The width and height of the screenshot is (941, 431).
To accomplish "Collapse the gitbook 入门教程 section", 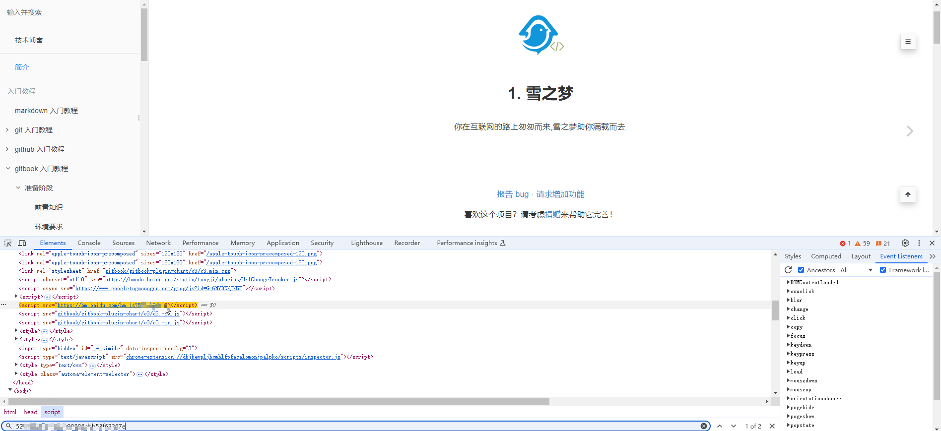I will pyautogui.click(x=8, y=169).
